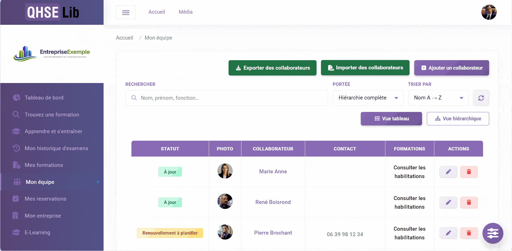Switch to Vue tableau view
Viewport: 512px width, 251px height.
(x=391, y=118)
